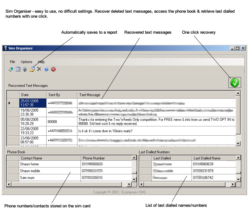Open the blue question mark help icon
This screenshot has height=212, width=252.
(46, 69)
